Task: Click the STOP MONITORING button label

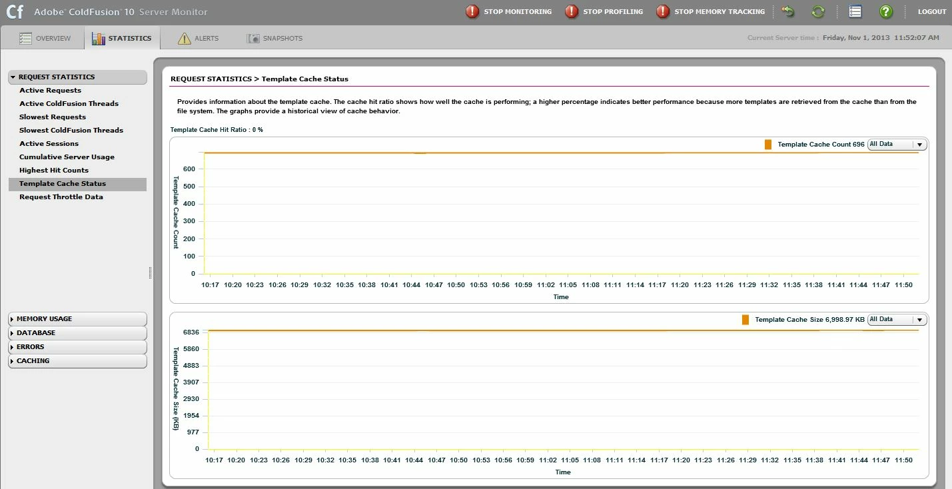Action: point(518,11)
